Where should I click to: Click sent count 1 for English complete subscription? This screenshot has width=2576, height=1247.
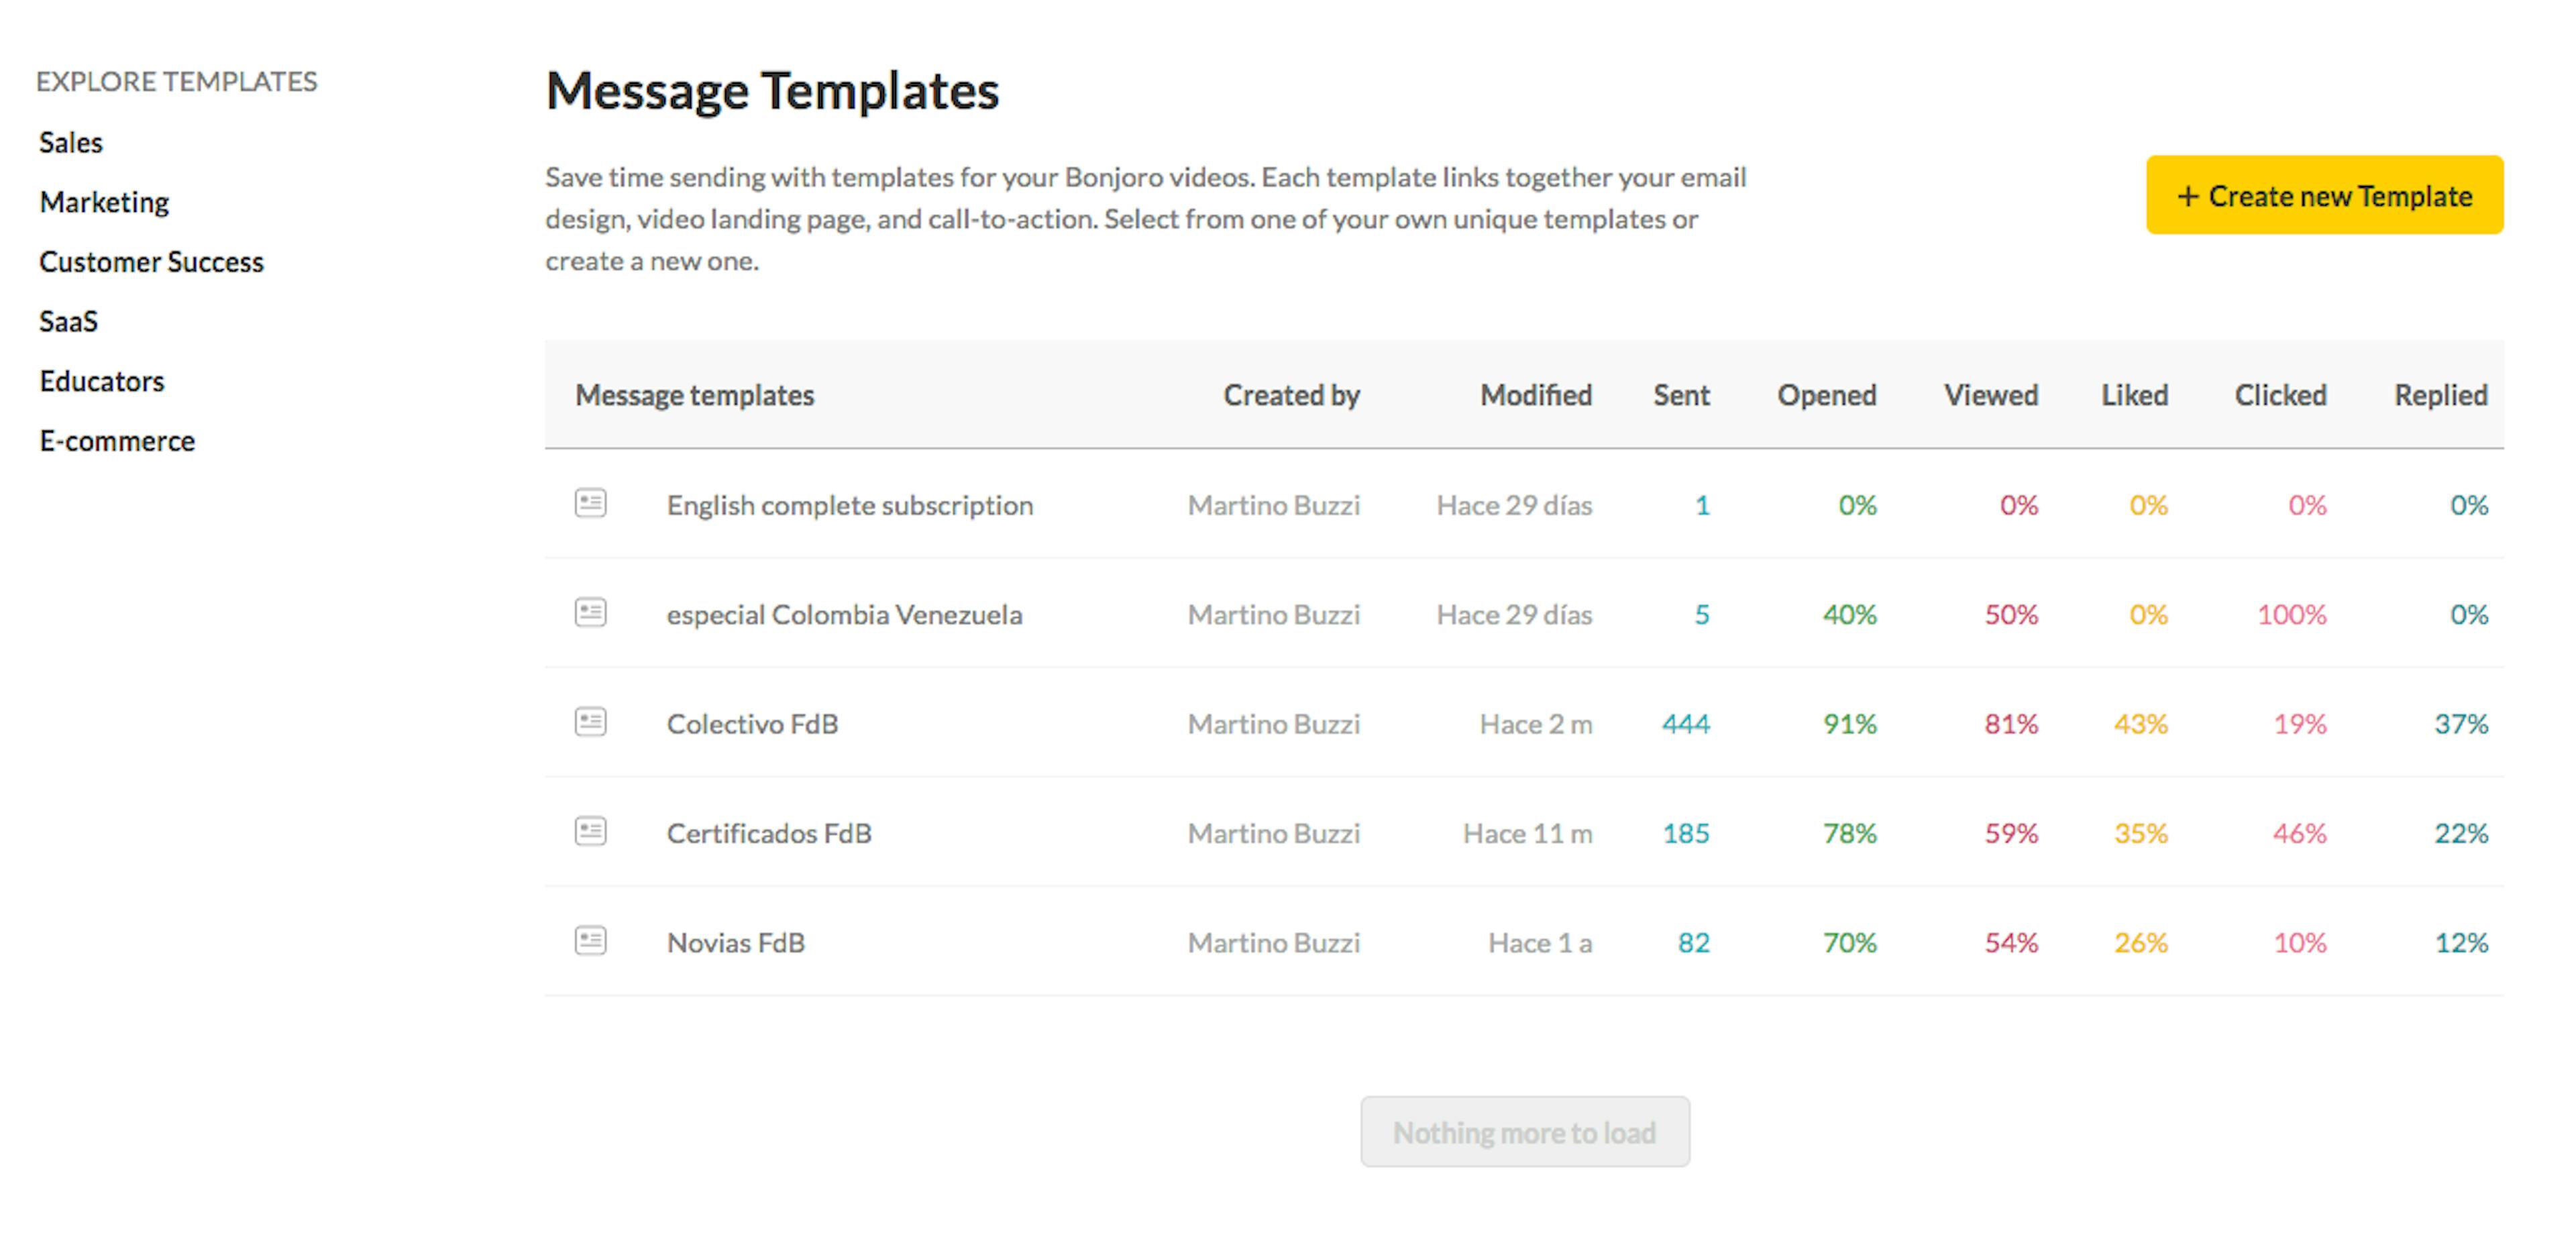click(x=1702, y=505)
